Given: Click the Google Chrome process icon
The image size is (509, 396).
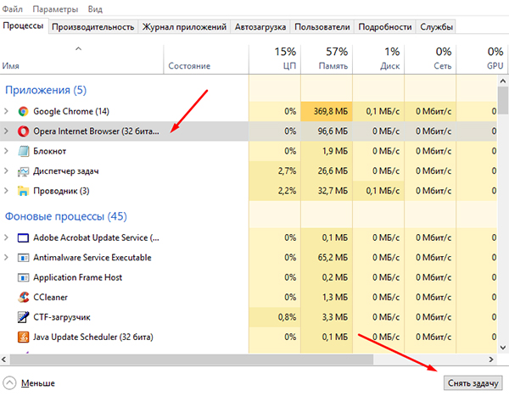Looking at the screenshot, I should [x=23, y=111].
